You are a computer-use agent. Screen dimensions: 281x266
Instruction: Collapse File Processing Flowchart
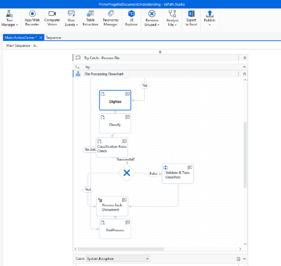(x=244, y=74)
